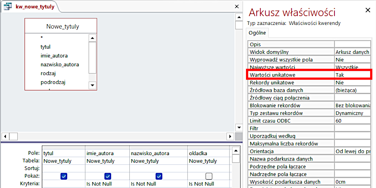Select asterisk all-fields entry in Nowe_tytuly

click(42, 38)
